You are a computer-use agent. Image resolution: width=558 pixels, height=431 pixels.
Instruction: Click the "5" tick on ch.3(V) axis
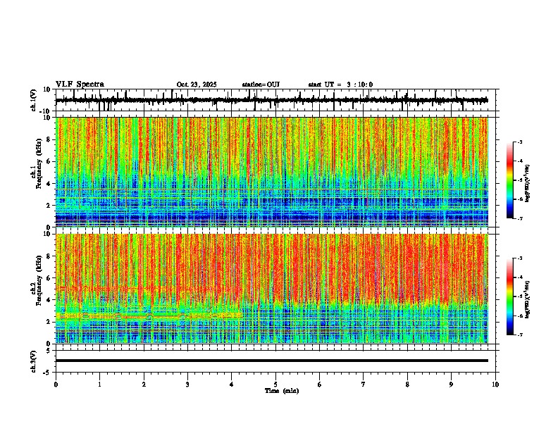point(49,350)
